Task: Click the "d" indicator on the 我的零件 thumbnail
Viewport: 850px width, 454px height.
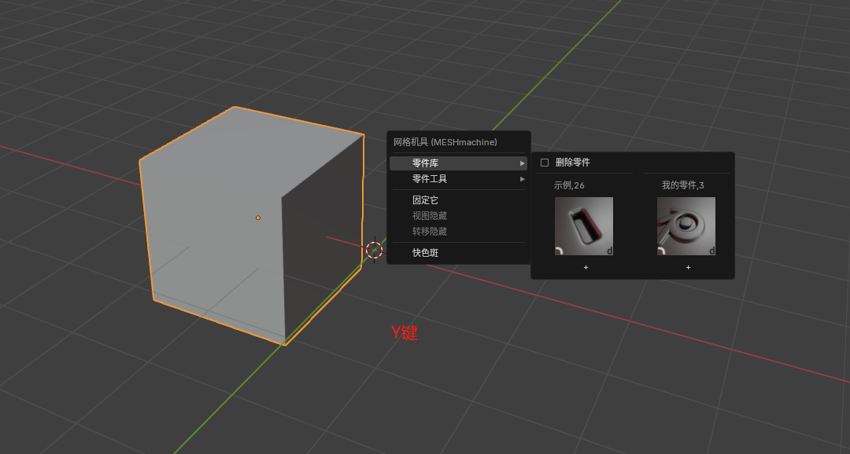Action: [x=712, y=250]
